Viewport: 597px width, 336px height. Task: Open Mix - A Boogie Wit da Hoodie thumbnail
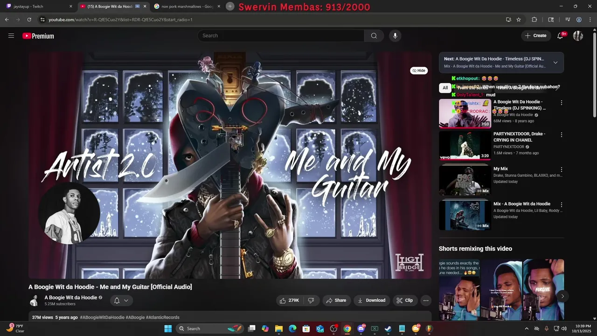pyautogui.click(x=465, y=216)
